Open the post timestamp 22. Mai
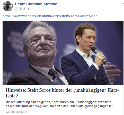The height and width of the screenshot is (115, 124). pyautogui.click(x=20, y=9)
